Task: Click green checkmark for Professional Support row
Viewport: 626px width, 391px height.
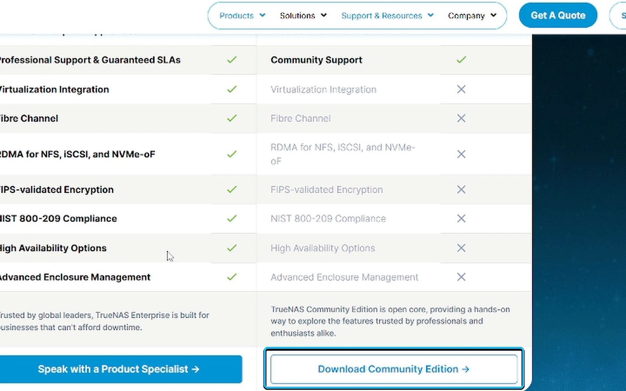Action: point(232,59)
